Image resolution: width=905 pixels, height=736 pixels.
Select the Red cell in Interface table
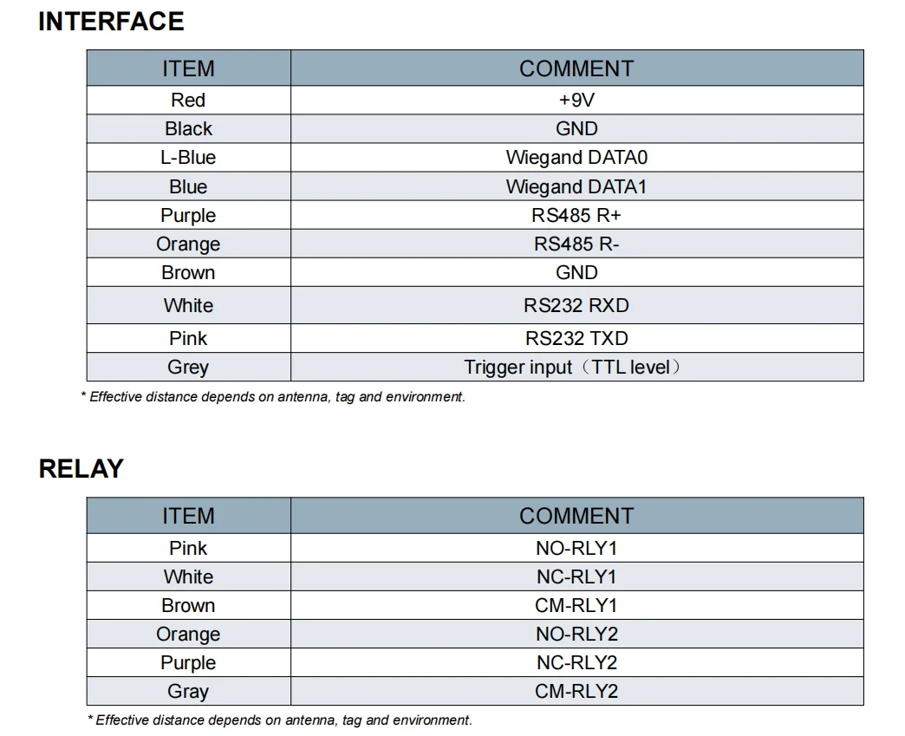coord(188,101)
